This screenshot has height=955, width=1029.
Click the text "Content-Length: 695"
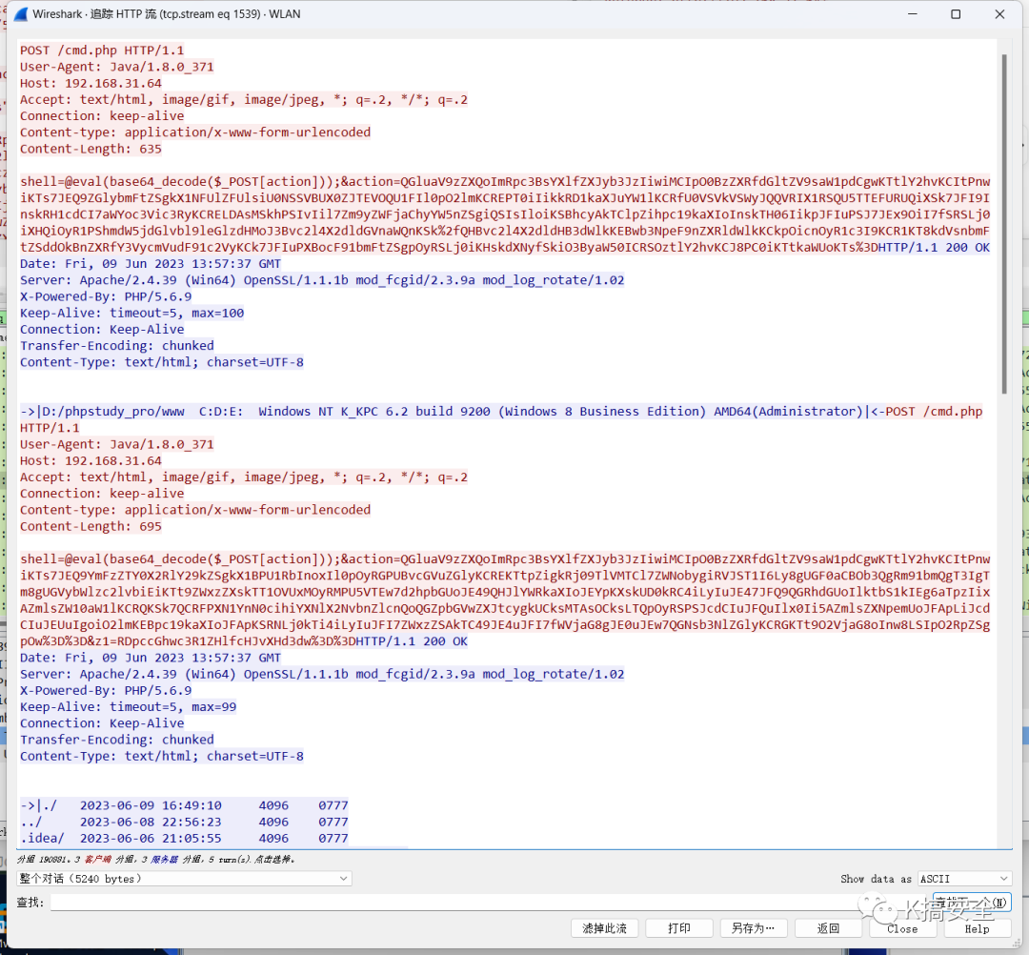click(91, 526)
